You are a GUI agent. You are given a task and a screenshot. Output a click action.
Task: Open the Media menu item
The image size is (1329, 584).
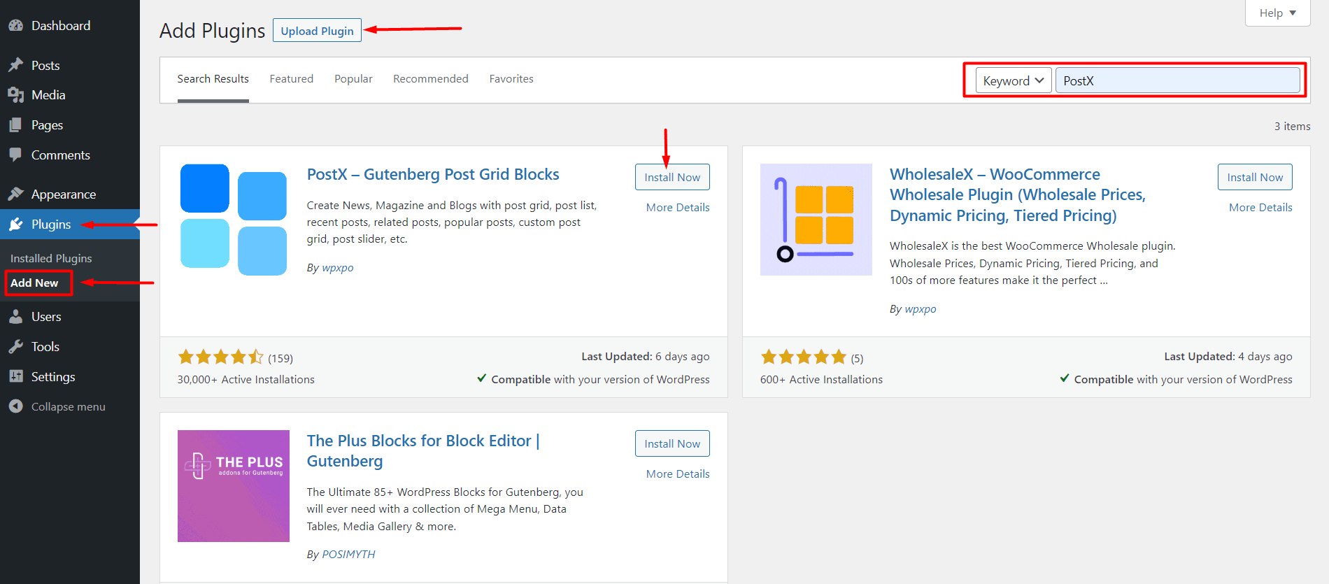(70, 95)
